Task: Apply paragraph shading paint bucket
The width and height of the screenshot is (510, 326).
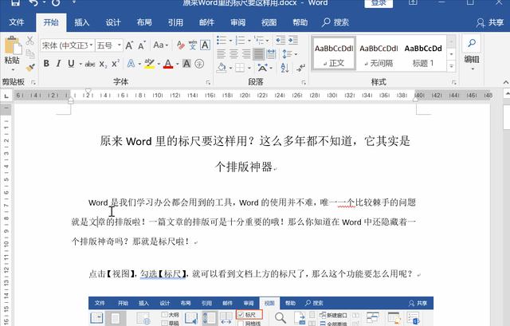Action: click(x=222, y=68)
